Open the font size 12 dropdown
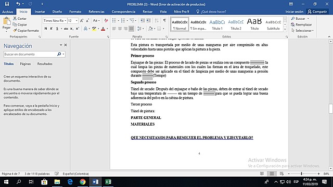The width and height of the screenshot is (333, 187). point(76,21)
